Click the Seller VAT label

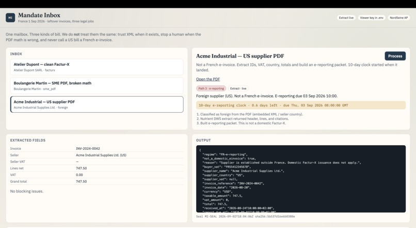18,162
